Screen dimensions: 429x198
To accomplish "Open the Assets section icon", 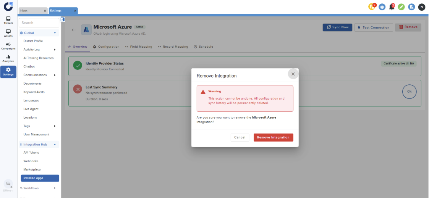I will (x=8, y=33).
